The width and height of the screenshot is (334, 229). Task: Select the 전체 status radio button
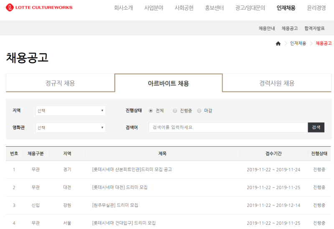151,111
